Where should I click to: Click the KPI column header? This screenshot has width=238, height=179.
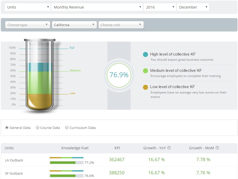pos(117,148)
